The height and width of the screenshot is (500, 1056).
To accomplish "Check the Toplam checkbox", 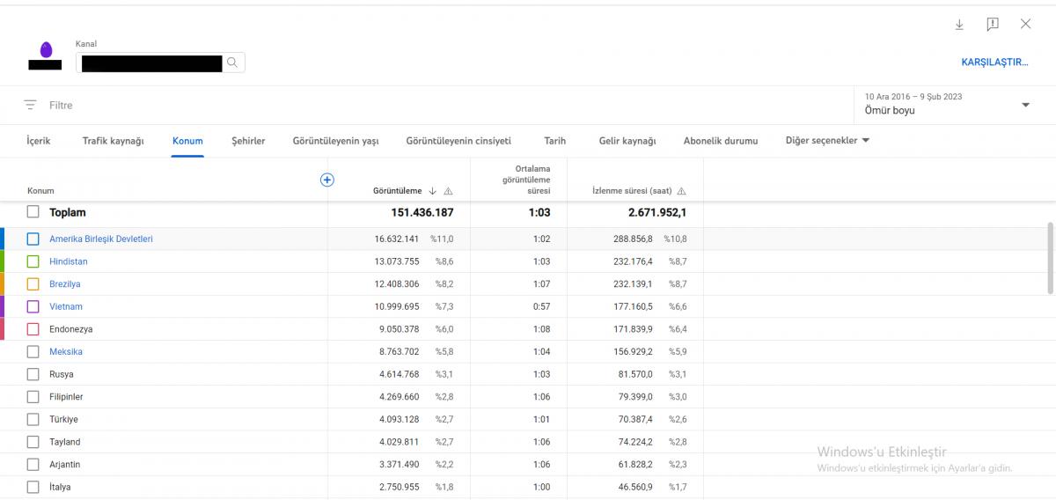I will [x=33, y=212].
